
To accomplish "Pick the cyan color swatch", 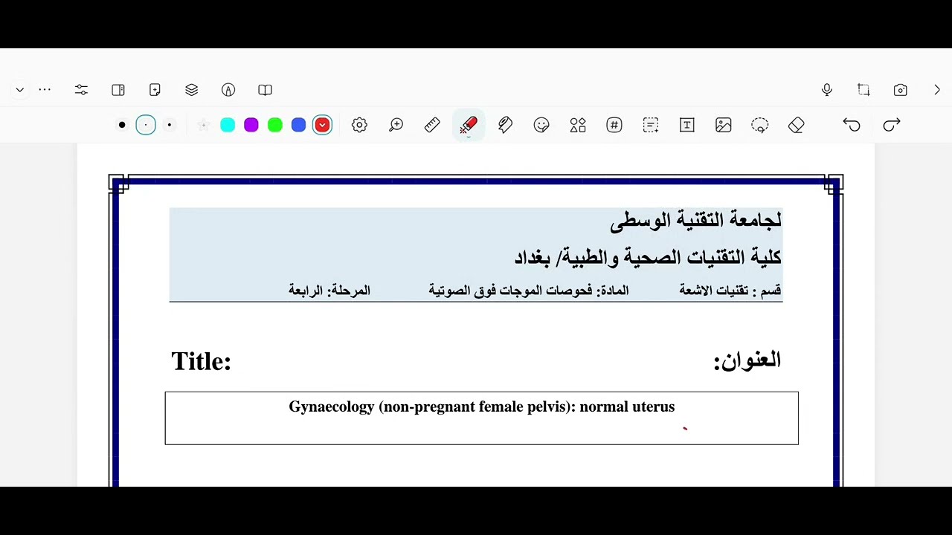I will 228,125.
